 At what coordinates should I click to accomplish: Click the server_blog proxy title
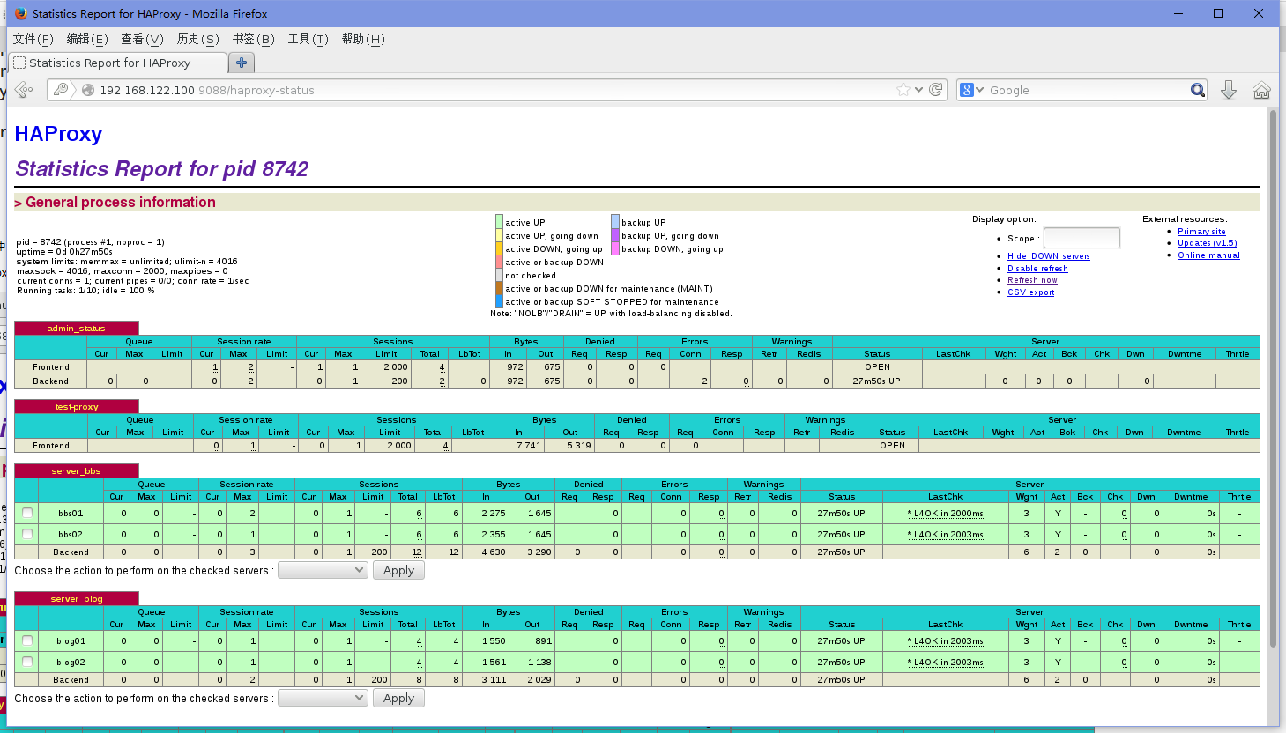coord(76,599)
